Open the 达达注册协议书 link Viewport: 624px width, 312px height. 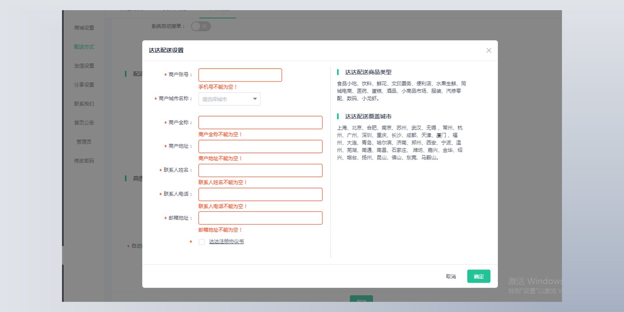(x=226, y=242)
